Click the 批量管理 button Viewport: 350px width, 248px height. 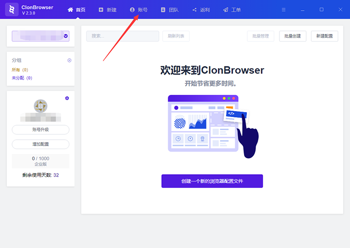coord(261,36)
